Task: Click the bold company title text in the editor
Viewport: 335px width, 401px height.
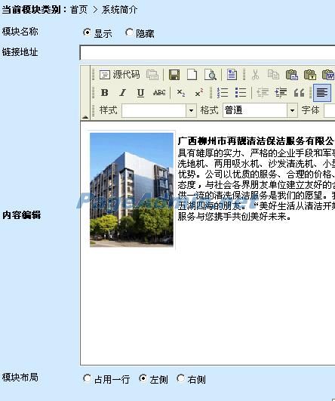Action: click(x=256, y=141)
